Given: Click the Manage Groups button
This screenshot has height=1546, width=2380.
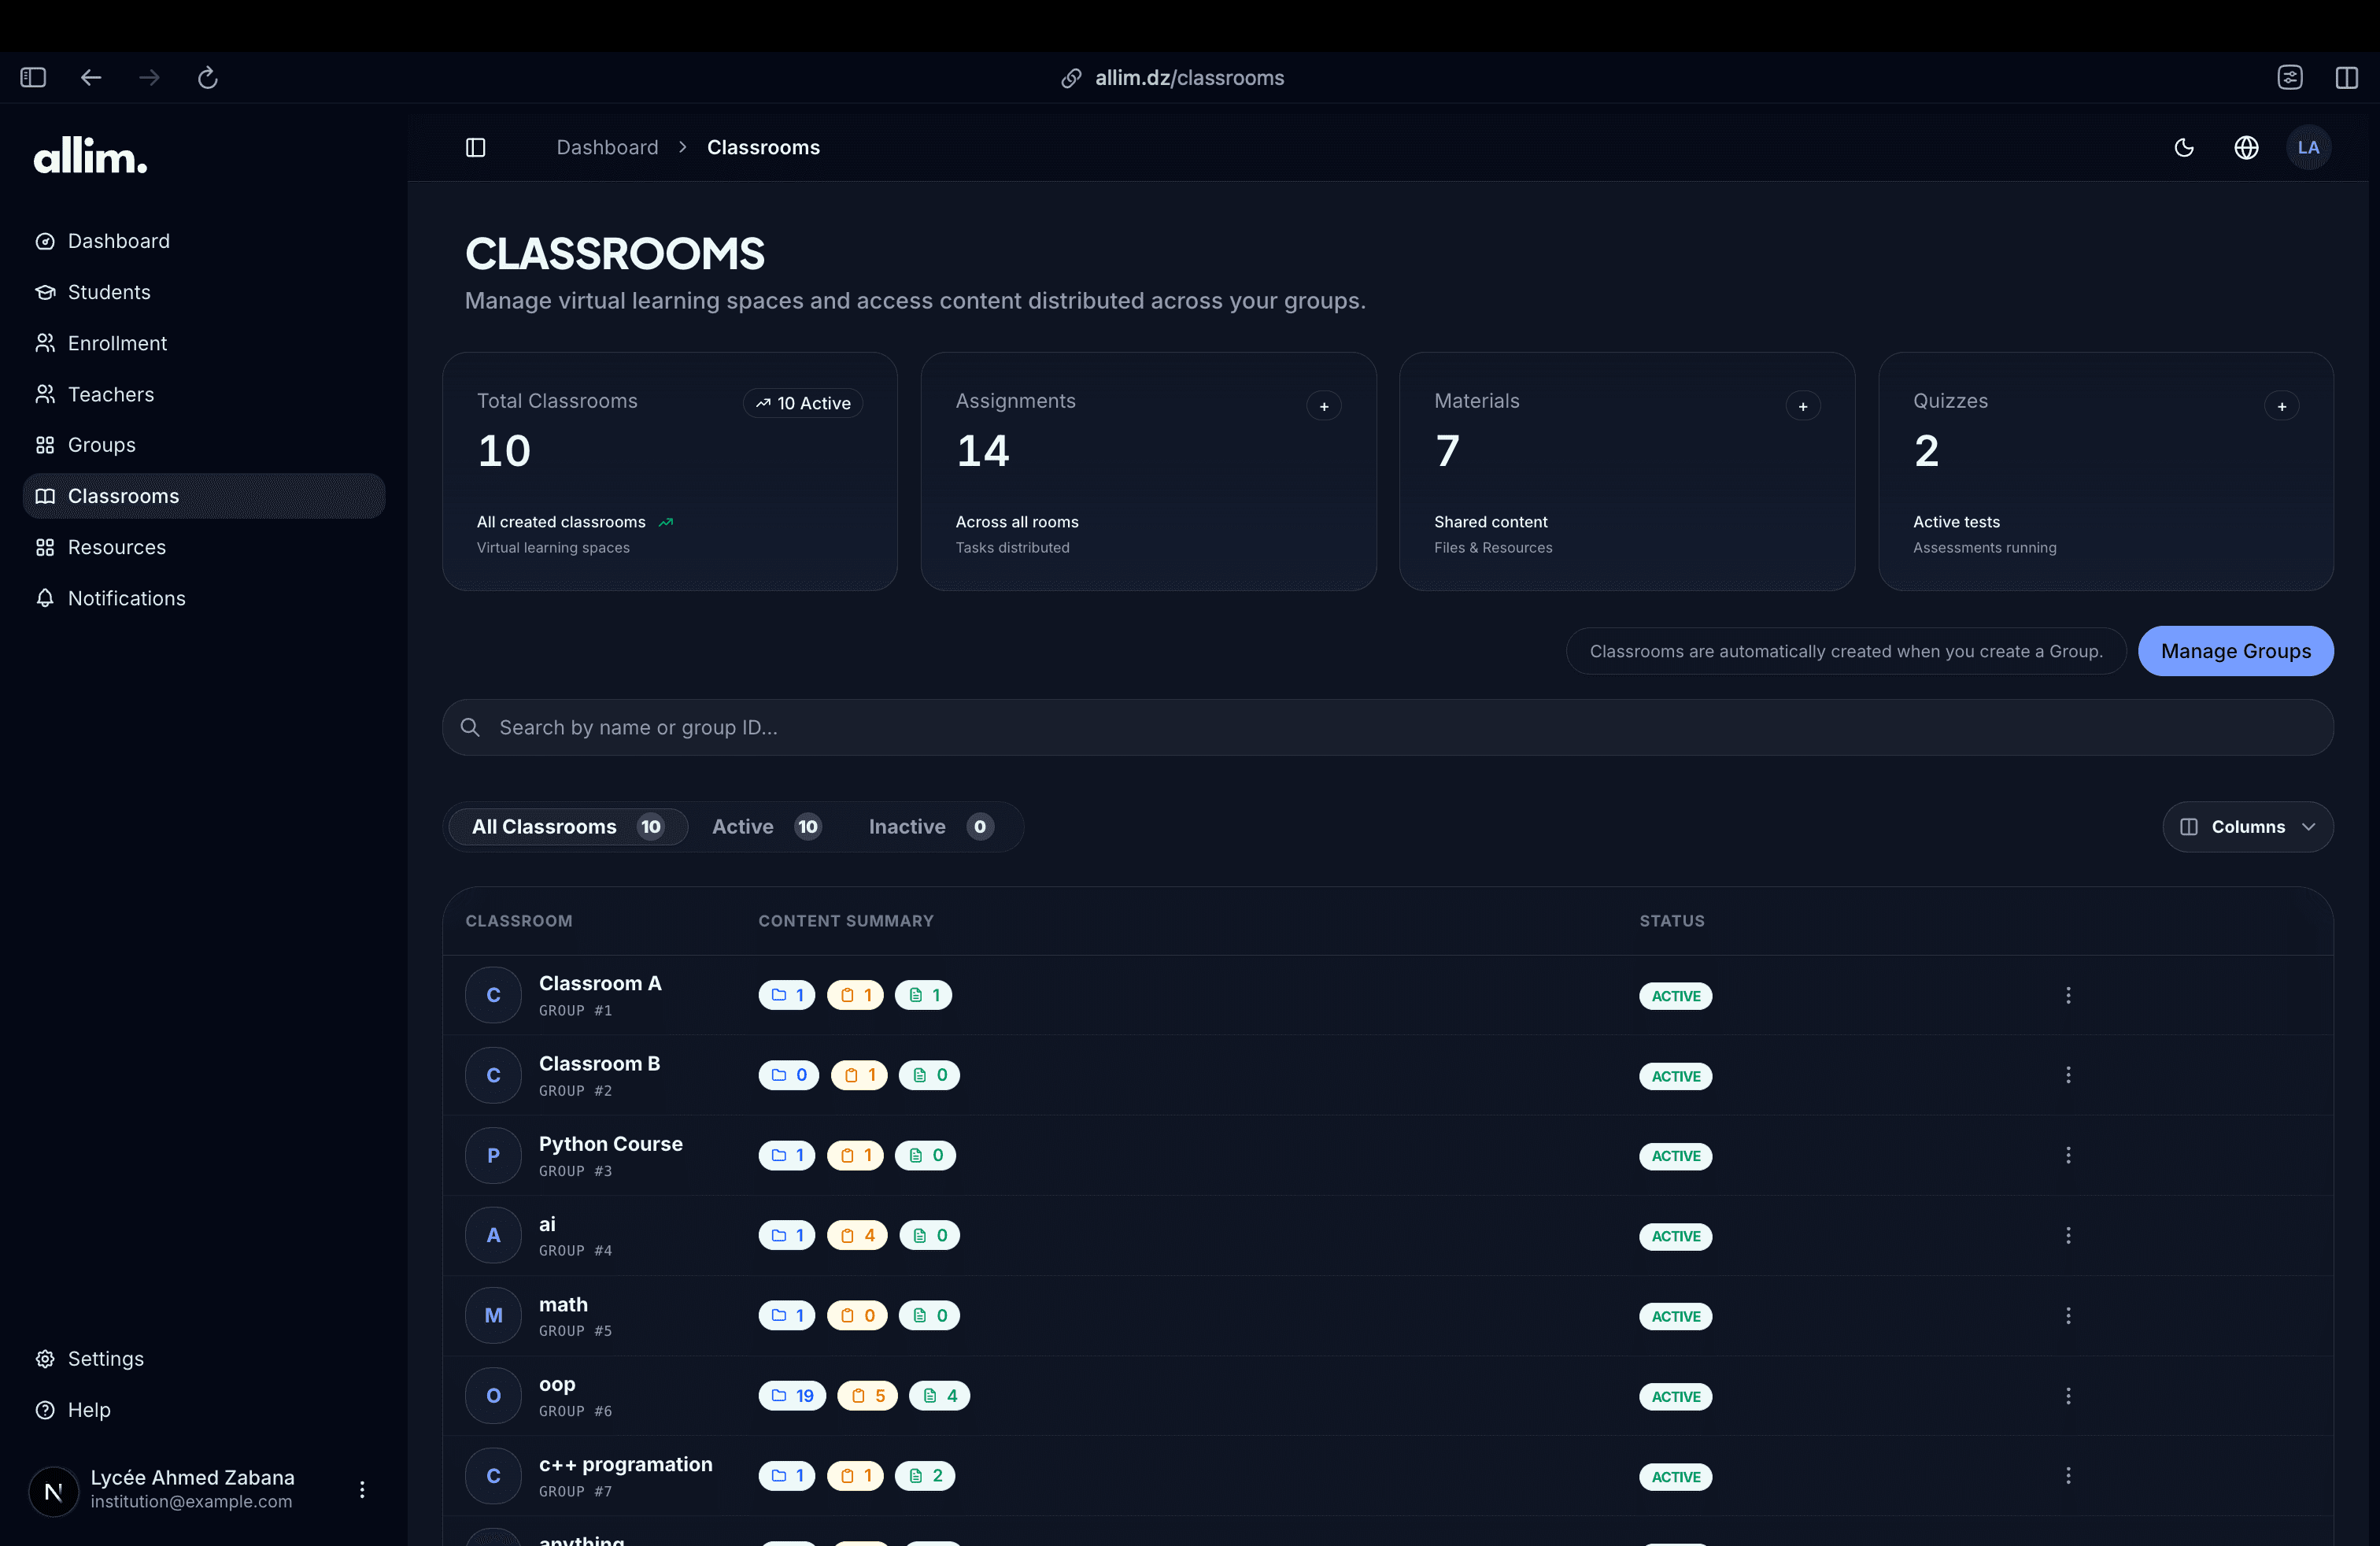Looking at the screenshot, I should pyautogui.click(x=2235, y=651).
